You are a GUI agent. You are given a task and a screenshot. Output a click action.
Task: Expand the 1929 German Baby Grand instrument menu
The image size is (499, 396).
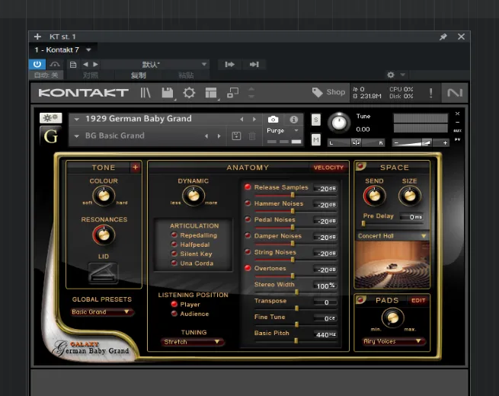(x=76, y=120)
